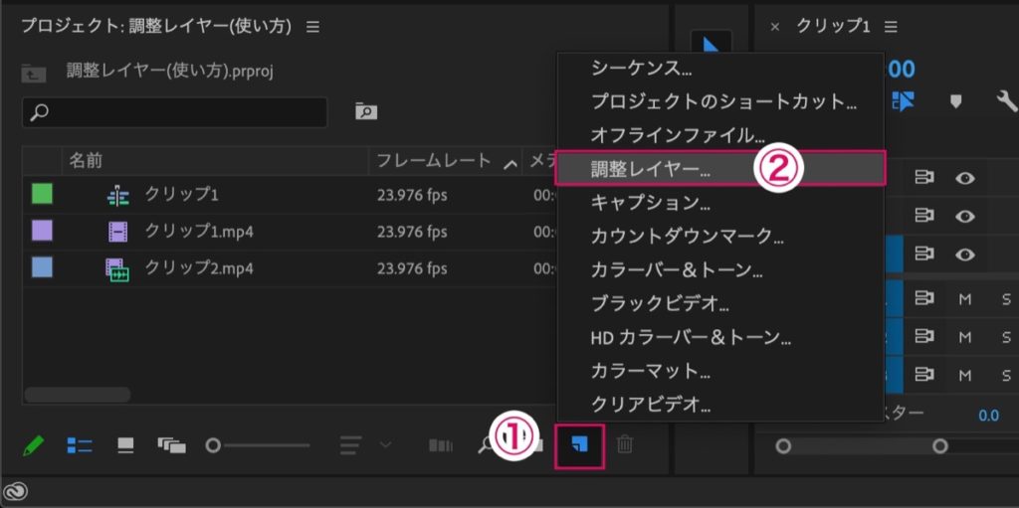Click the parent bin folder-up icon
Screen dimensions: 1019x508
coord(33,72)
